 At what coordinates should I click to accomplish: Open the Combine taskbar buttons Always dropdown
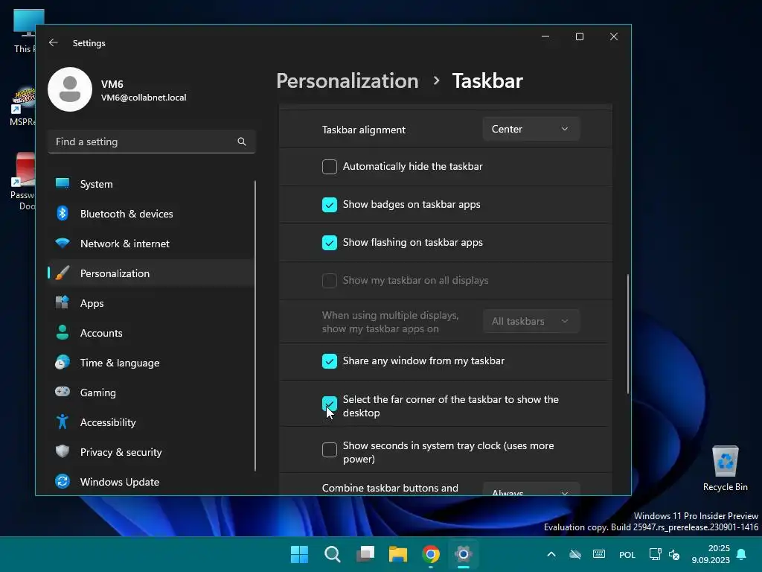click(x=531, y=489)
